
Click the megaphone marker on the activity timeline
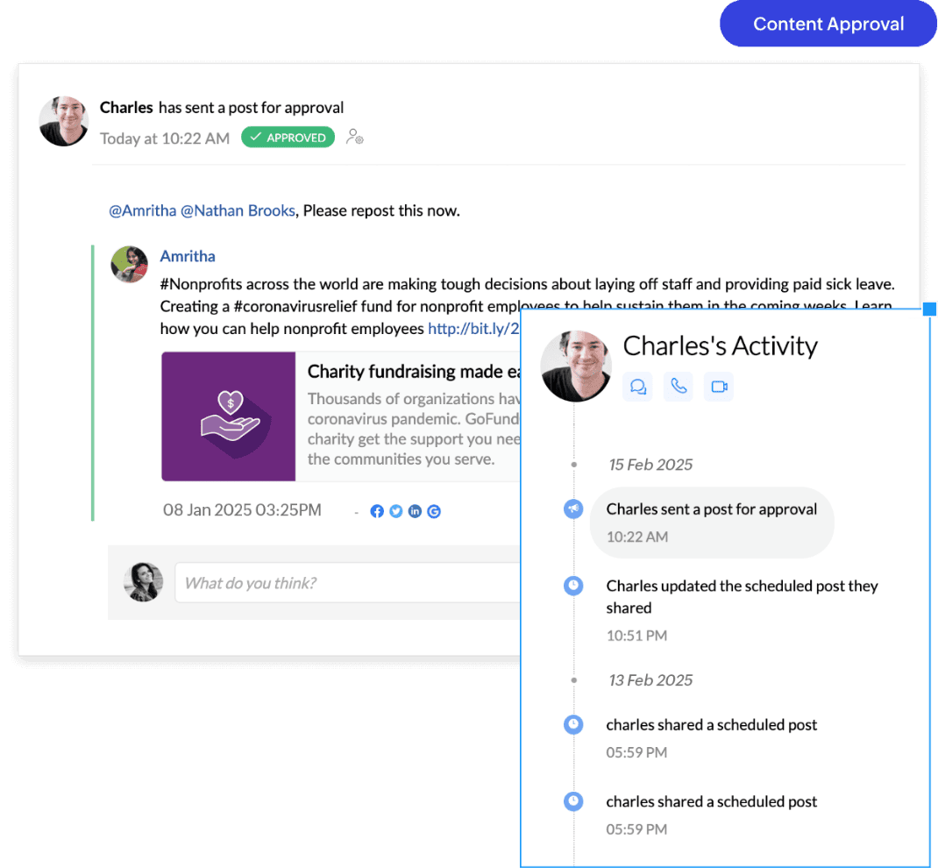(573, 509)
